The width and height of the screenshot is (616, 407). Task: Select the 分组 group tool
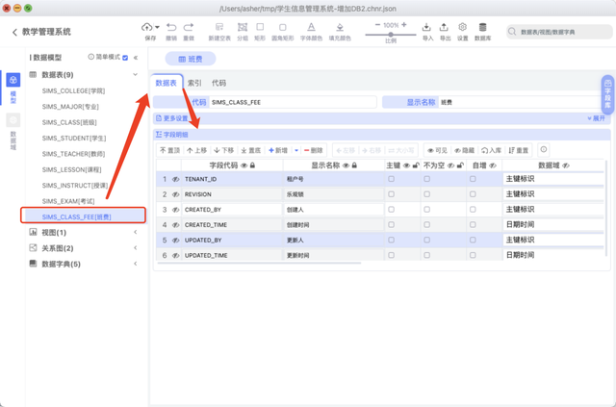(243, 27)
